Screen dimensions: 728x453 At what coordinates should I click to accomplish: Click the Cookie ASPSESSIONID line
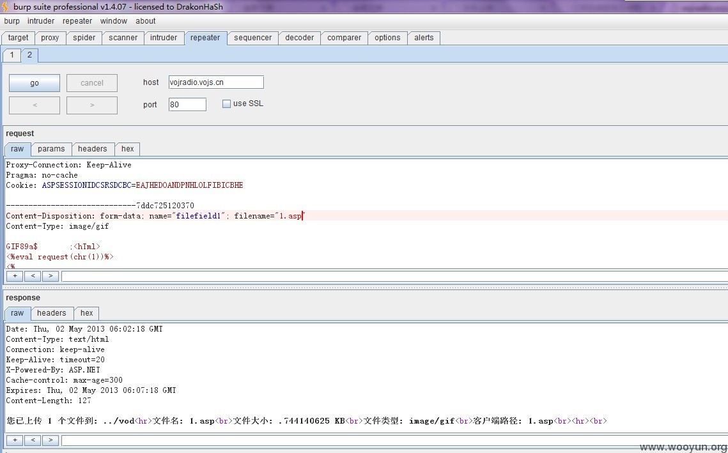pyautogui.click(x=125, y=185)
